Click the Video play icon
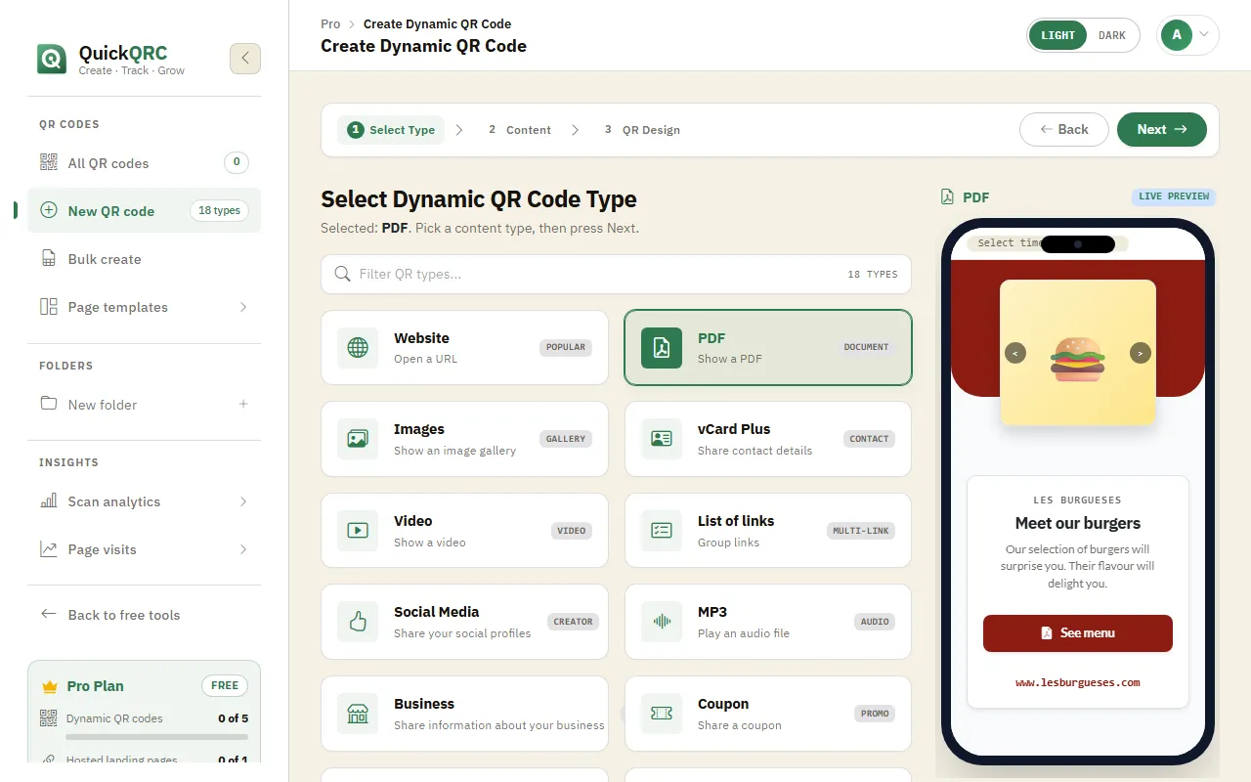The height and width of the screenshot is (782, 1251). 358,531
